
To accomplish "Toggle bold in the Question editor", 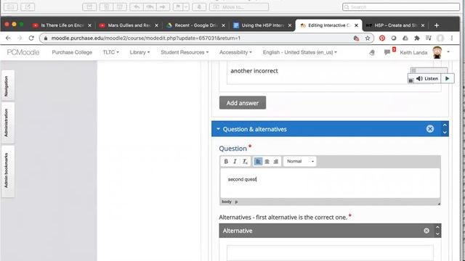I will pyautogui.click(x=226, y=161).
